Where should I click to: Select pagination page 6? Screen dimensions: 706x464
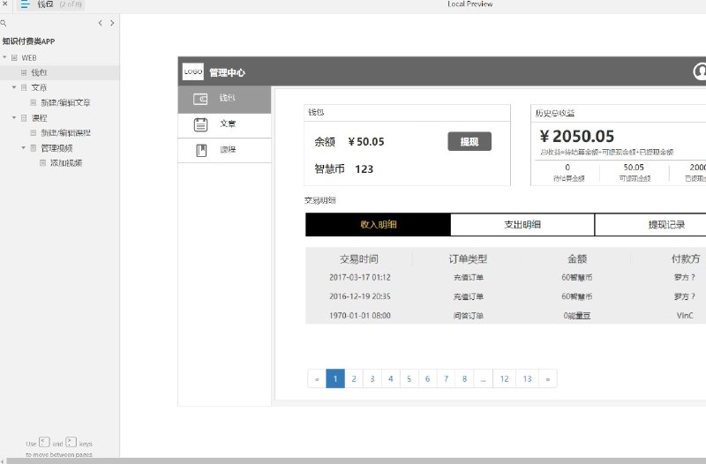click(x=428, y=379)
